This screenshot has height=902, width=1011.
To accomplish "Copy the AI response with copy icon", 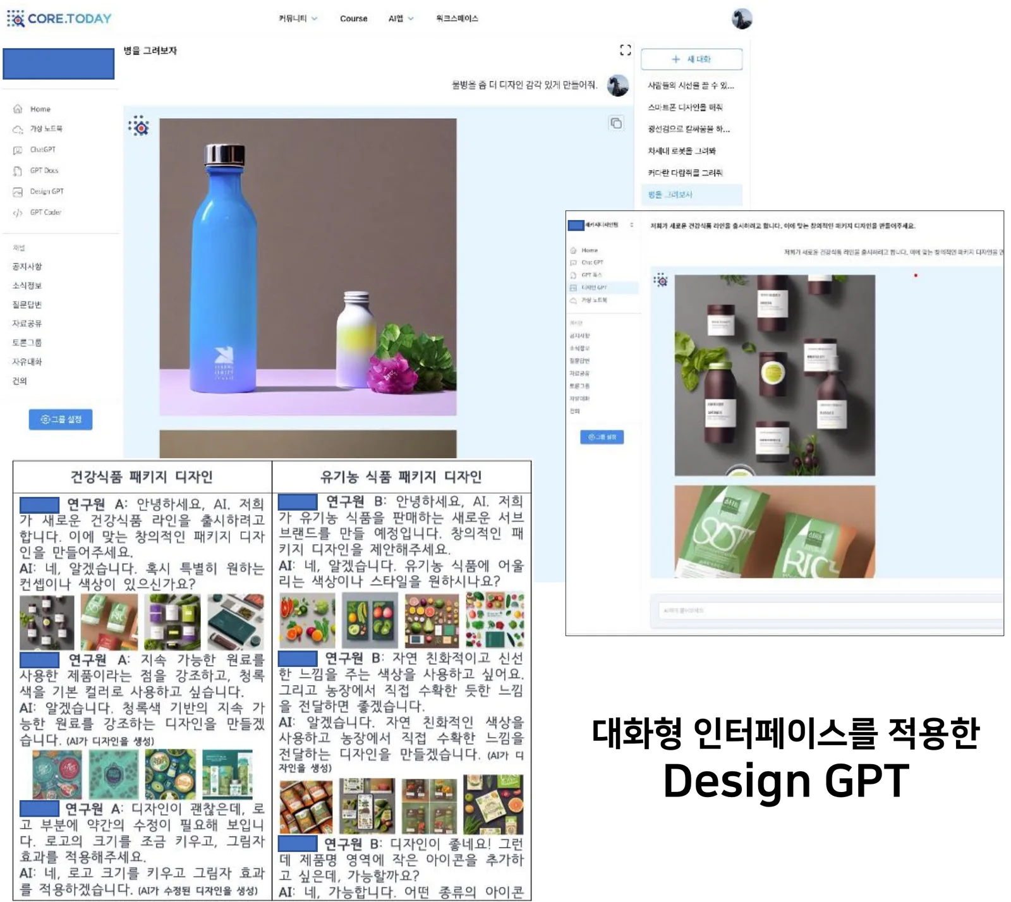I will point(616,123).
